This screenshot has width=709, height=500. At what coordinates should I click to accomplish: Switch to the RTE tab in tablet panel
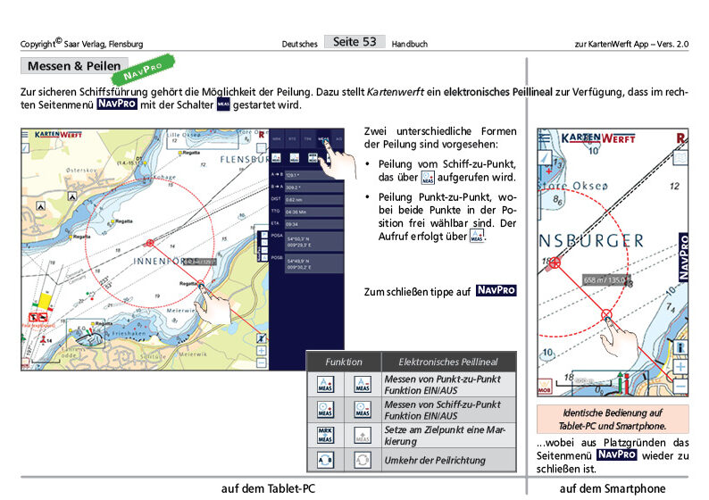tap(292, 138)
